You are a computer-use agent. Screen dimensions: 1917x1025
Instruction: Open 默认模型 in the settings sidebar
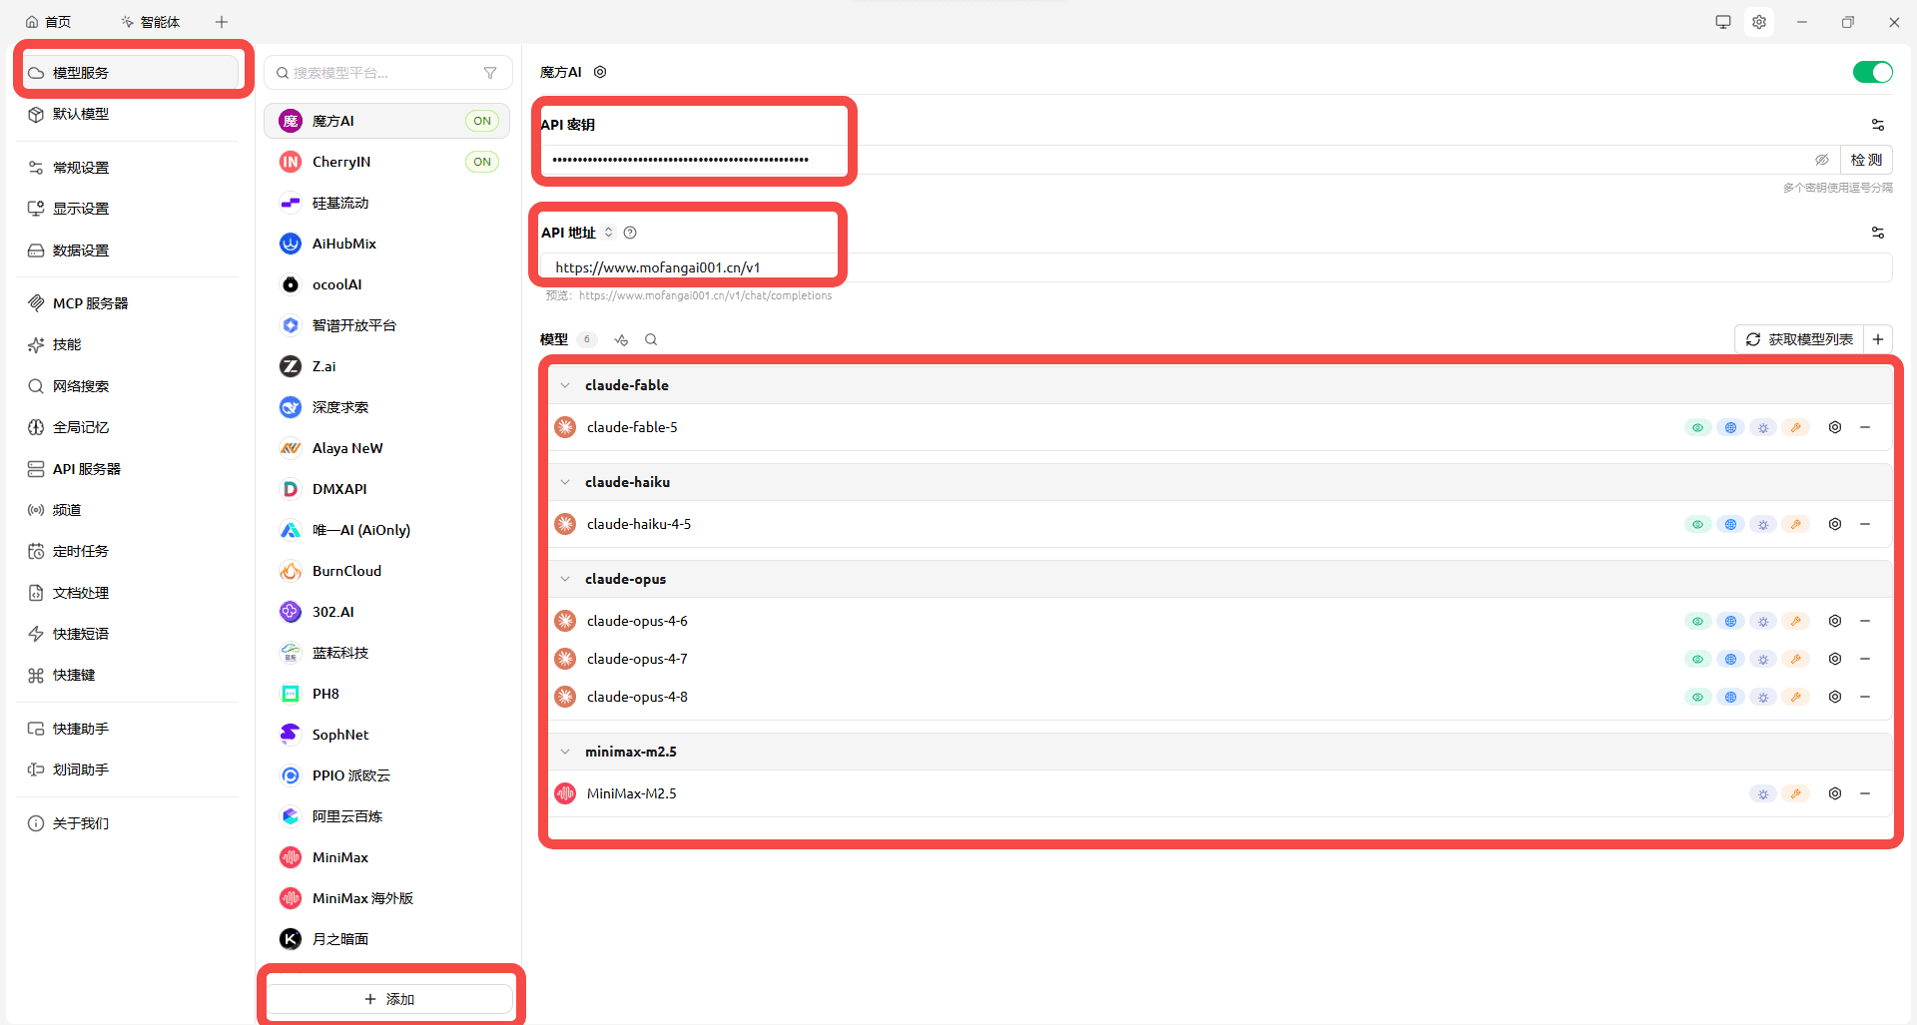tap(129, 114)
